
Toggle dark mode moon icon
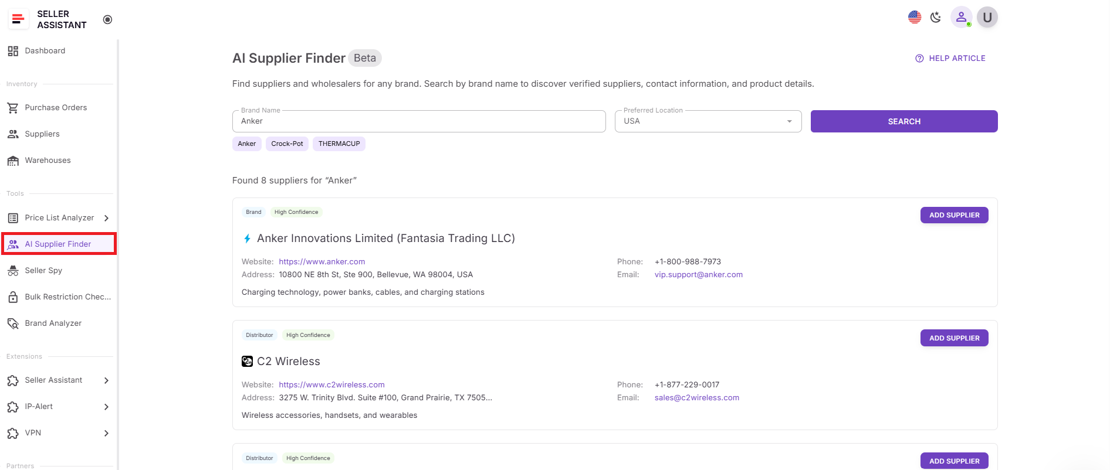936,17
